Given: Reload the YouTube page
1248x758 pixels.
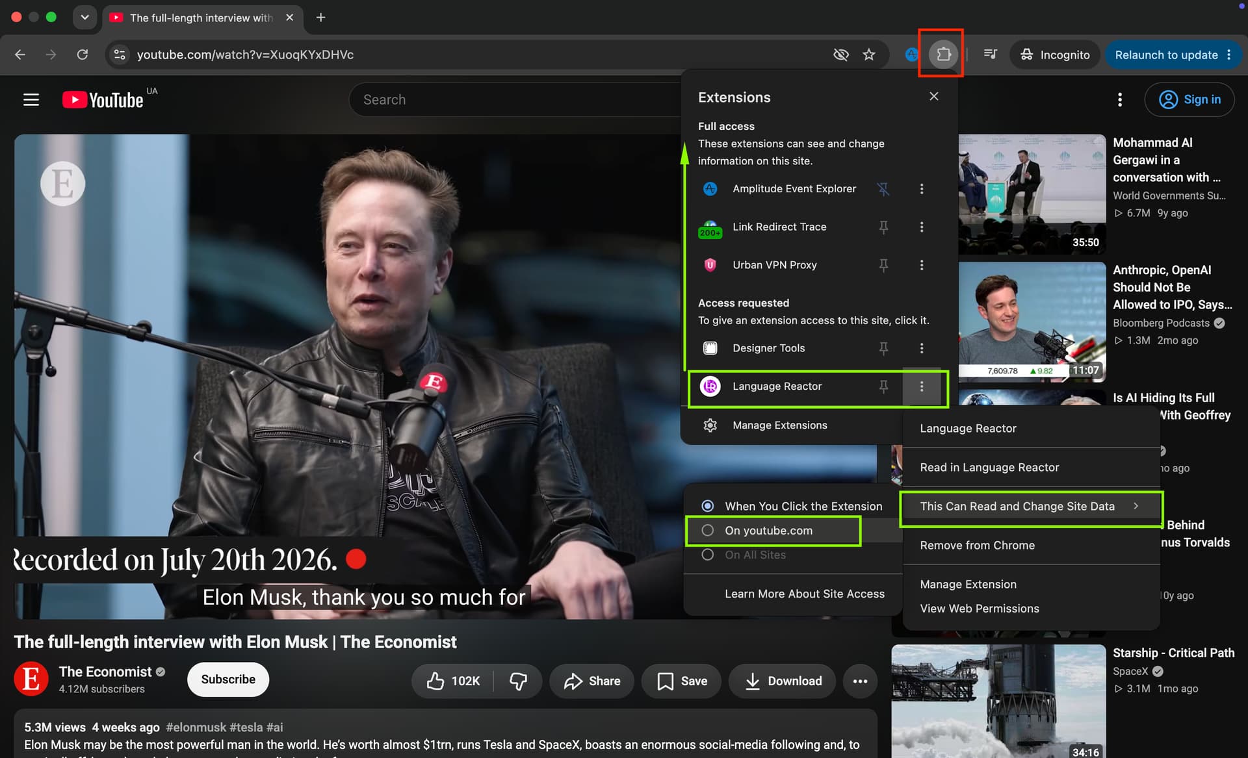Looking at the screenshot, I should (83, 55).
